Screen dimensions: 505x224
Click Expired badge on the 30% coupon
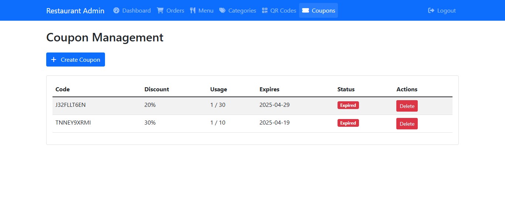pos(348,123)
